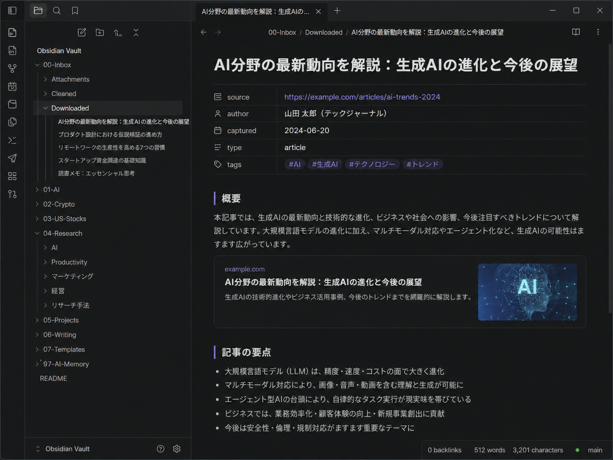Create a new note with pencil icon
The image size is (613, 460).
click(x=82, y=33)
